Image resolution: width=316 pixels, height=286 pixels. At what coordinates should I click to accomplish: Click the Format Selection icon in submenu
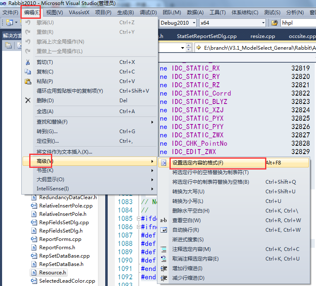tap(164, 163)
